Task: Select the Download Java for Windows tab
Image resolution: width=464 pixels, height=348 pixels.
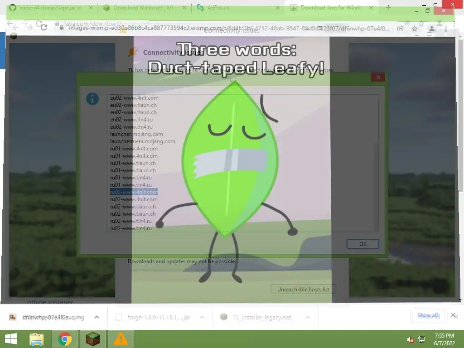Action: pos(331,8)
